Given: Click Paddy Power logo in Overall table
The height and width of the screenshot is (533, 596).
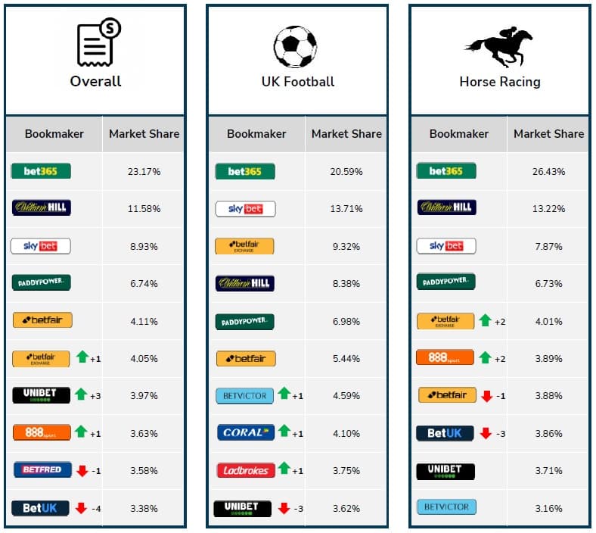Looking at the screenshot, I should pos(41,282).
